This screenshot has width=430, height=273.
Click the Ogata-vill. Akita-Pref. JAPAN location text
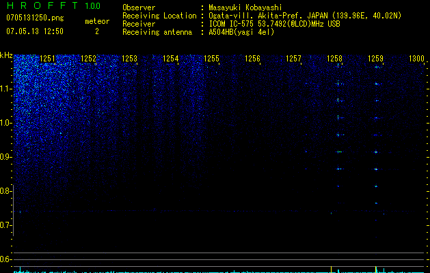305,16
